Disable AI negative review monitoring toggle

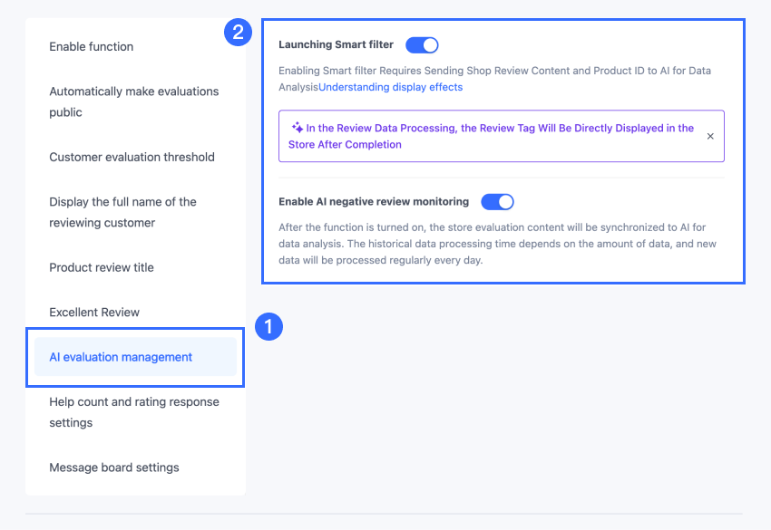pyautogui.click(x=497, y=201)
